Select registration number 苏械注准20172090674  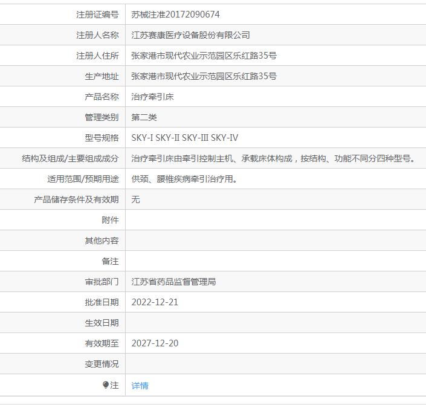(x=175, y=15)
